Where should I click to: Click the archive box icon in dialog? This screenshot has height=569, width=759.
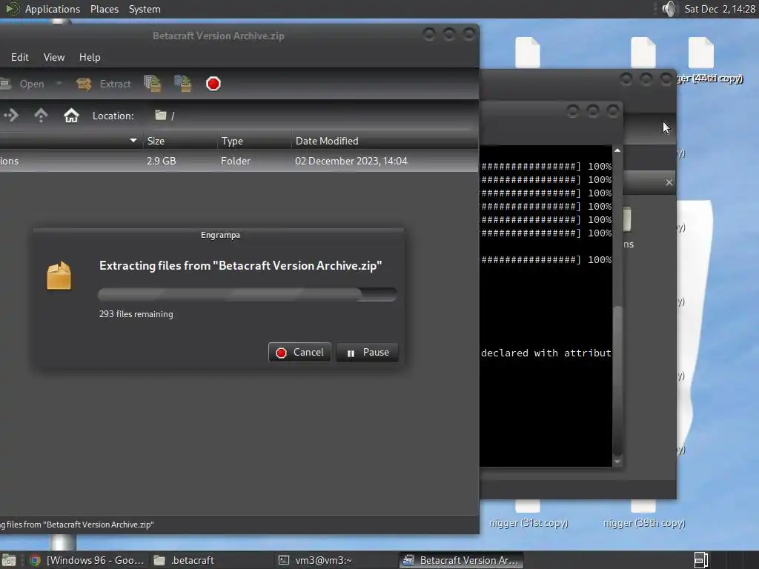(59, 276)
